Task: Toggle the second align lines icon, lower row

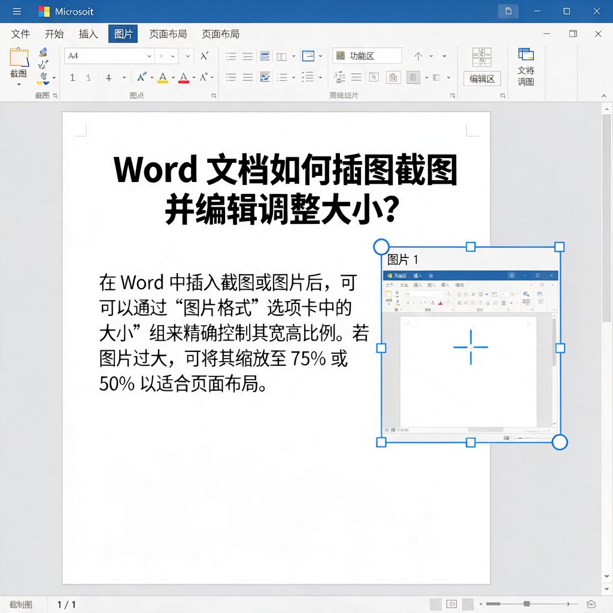Action: 247,77
